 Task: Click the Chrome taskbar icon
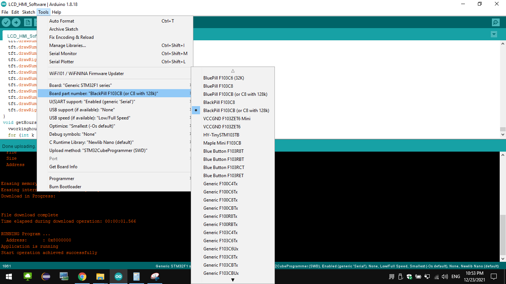(82, 277)
